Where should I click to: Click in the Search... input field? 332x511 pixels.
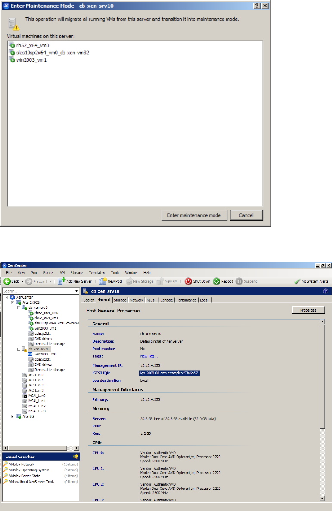38,291
